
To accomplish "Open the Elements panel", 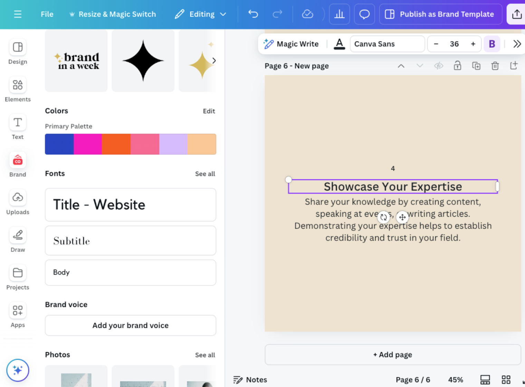I will (x=18, y=89).
